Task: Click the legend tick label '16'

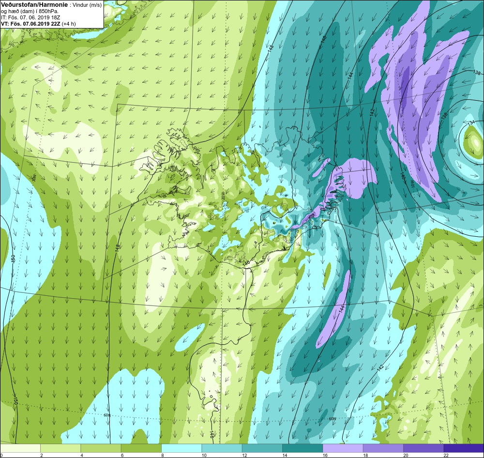Action: [325, 455]
